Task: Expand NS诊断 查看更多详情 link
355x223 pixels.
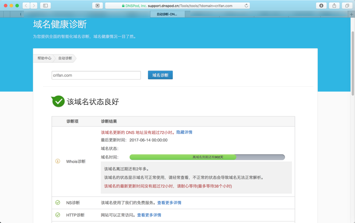Action: [169, 203]
